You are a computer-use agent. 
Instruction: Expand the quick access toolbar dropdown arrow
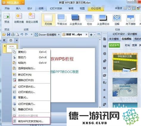click(32, 34)
